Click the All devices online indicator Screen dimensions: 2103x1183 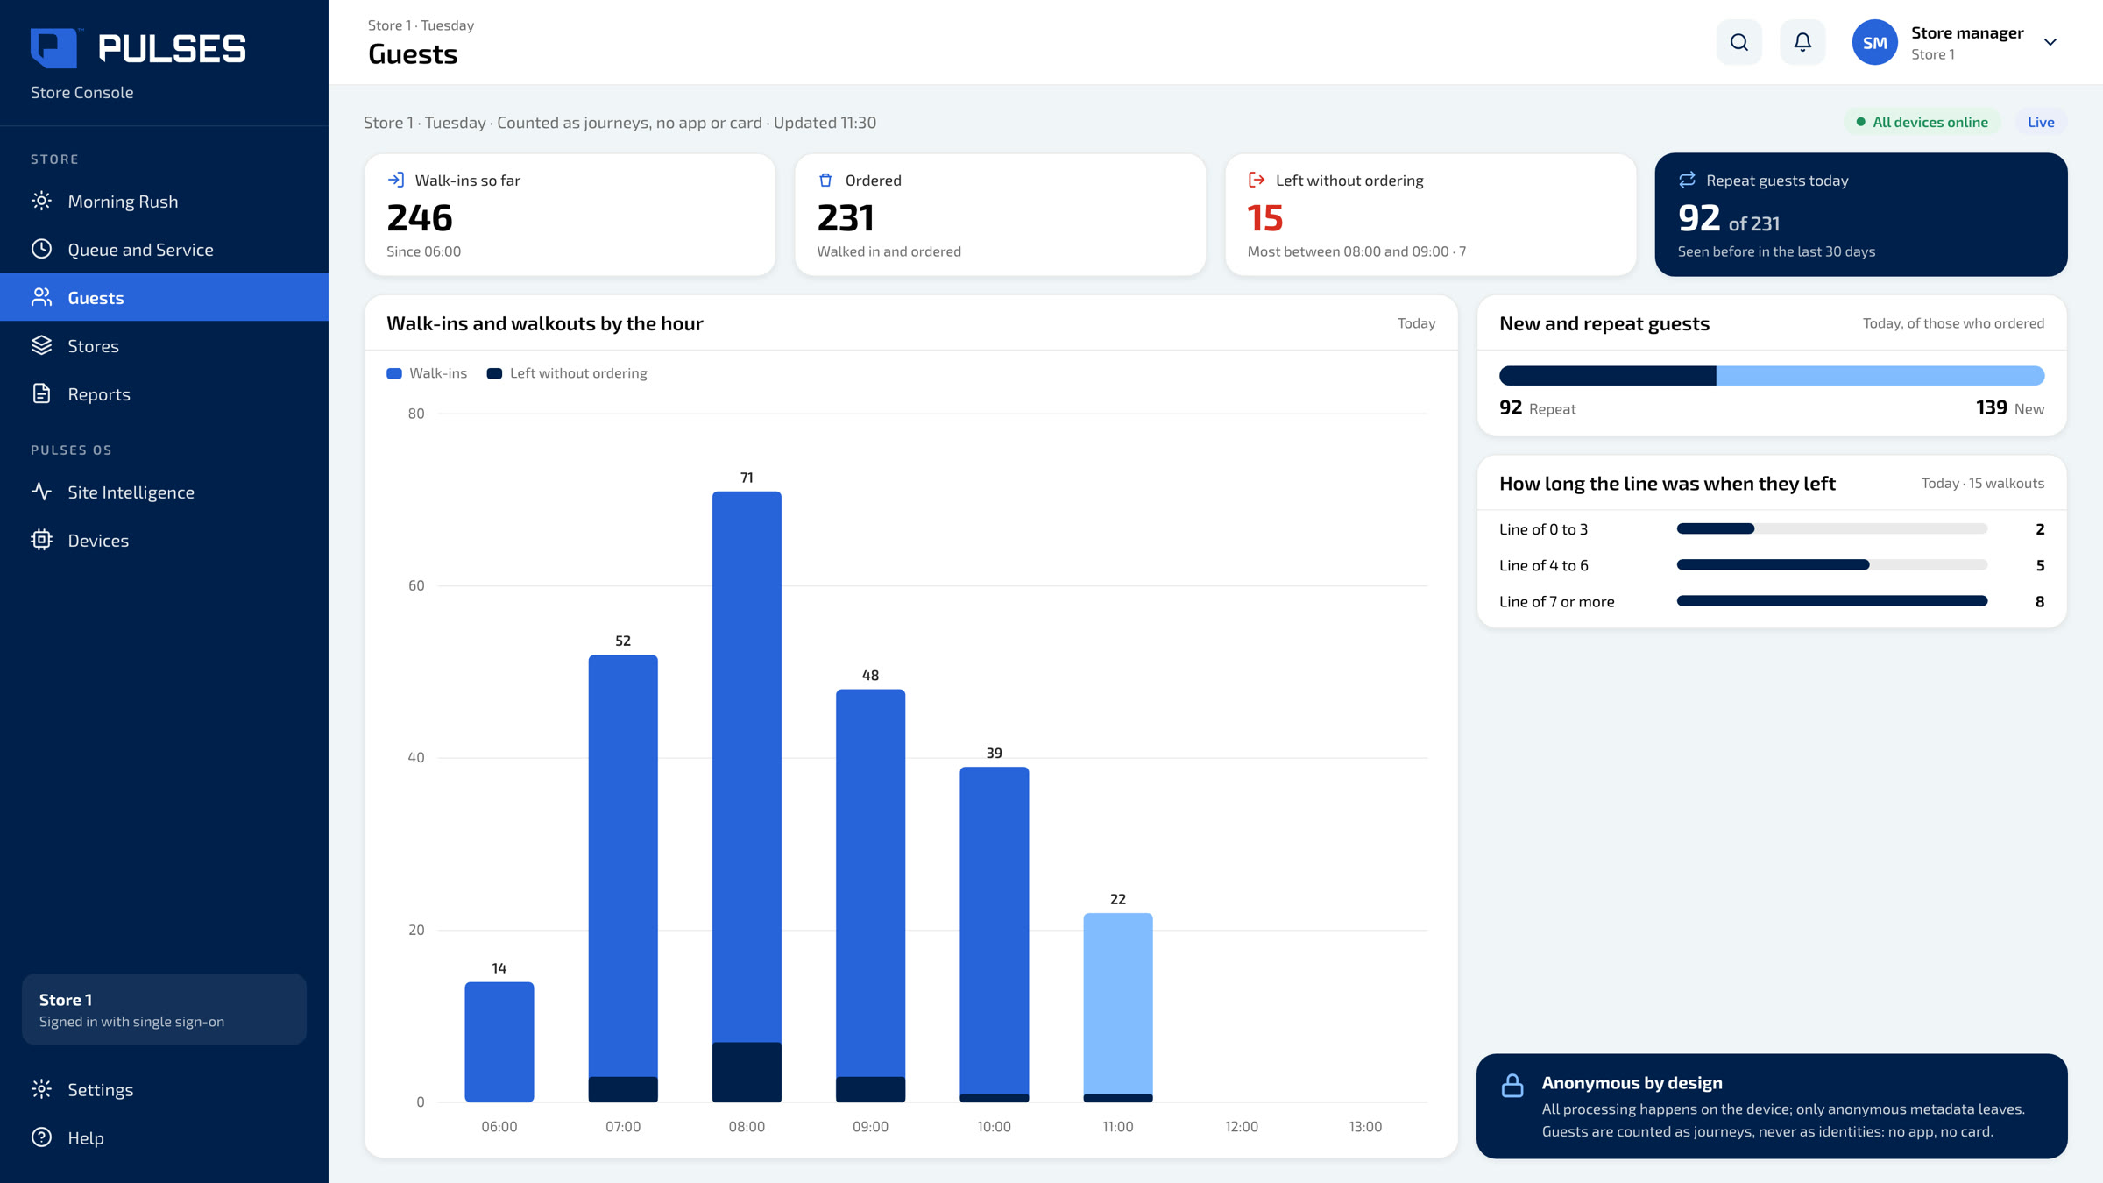coord(1922,122)
